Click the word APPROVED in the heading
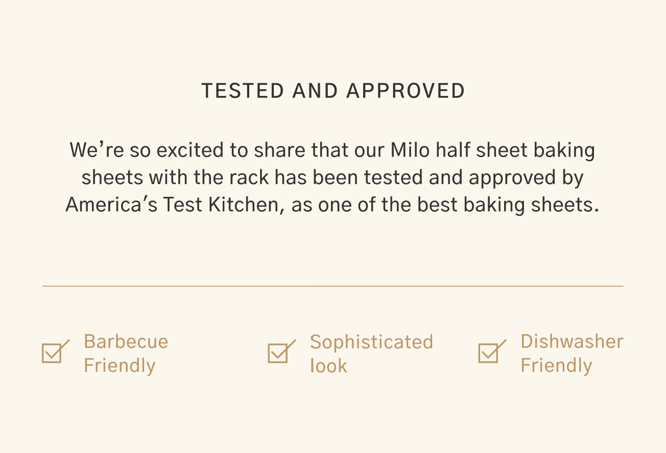This screenshot has width=666, height=453. tap(406, 91)
